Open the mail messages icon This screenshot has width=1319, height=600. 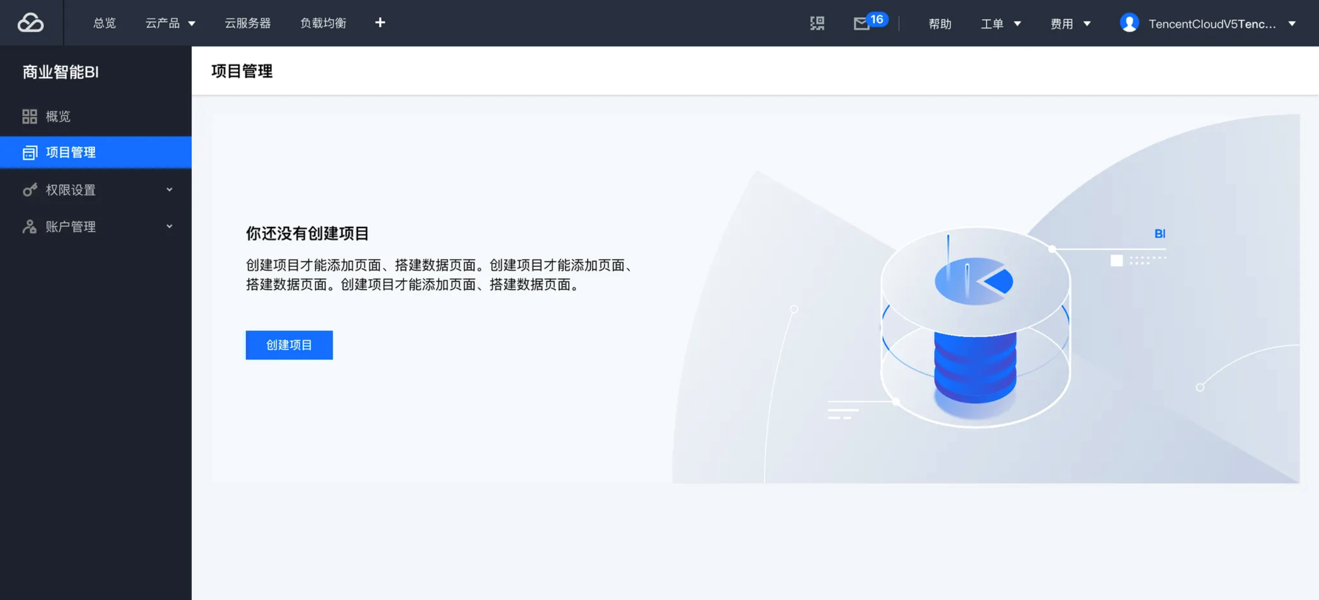pyautogui.click(x=861, y=24)
